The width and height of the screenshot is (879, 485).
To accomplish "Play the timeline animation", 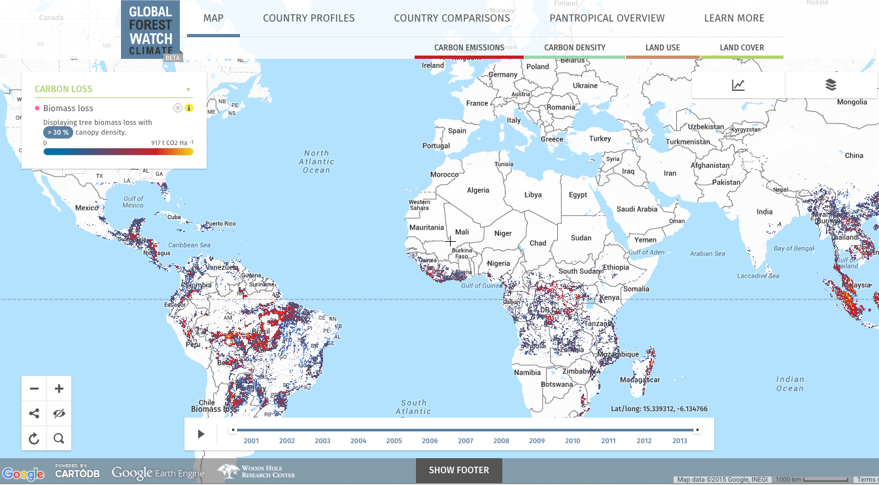I will pyautogui.click(x=201, y=434).
